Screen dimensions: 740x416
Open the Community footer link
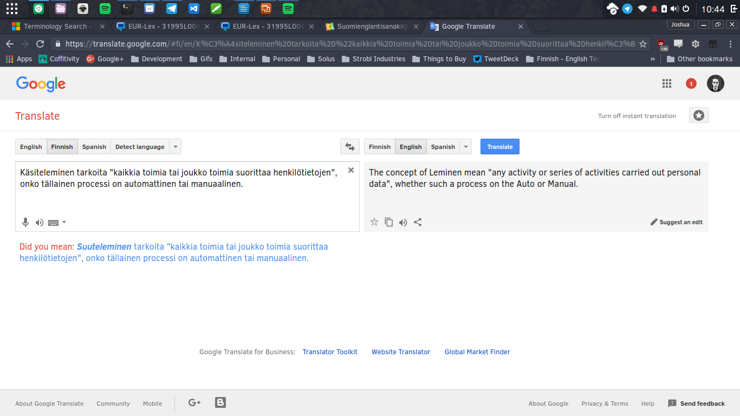(113, 404)
